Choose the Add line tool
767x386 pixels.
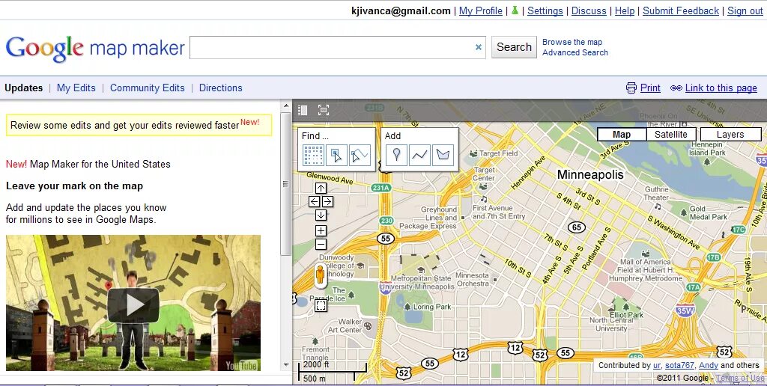click(419, 156)
